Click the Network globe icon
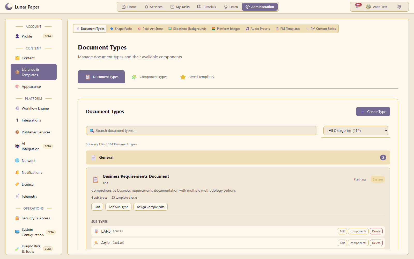Viewport: 414px width, 259px height. coord(17,161)
